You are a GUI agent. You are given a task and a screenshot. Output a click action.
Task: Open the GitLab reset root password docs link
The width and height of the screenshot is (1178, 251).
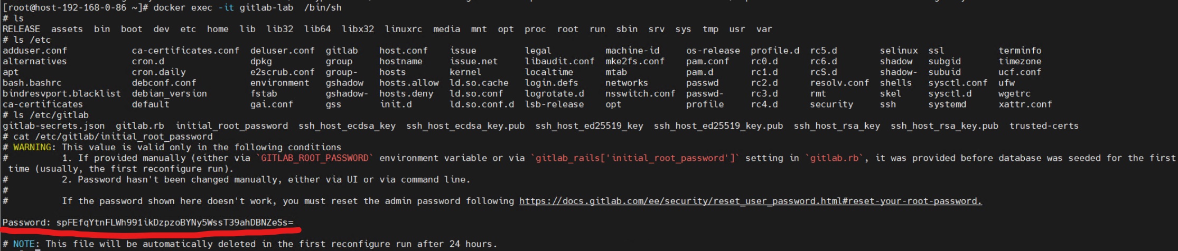(x=750, y=201)
